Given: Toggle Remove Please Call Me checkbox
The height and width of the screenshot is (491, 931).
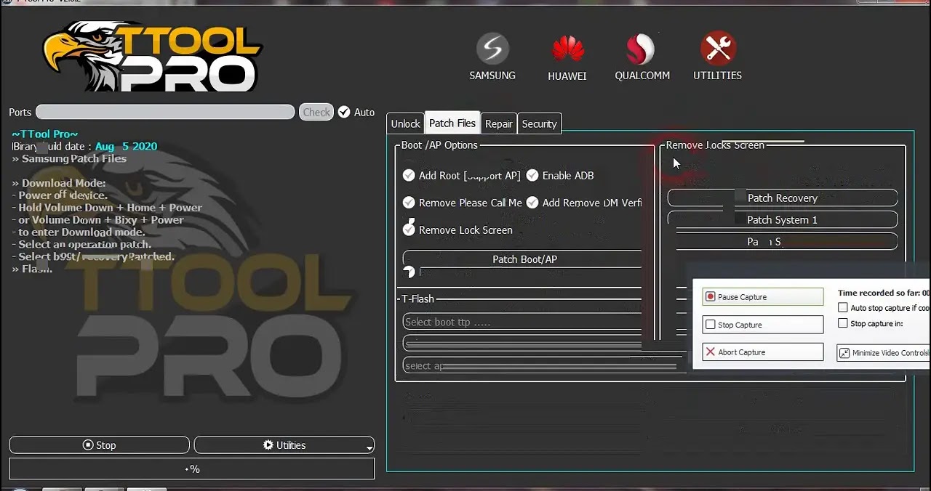Looking at the screenshot, I should tap(409, 203).
